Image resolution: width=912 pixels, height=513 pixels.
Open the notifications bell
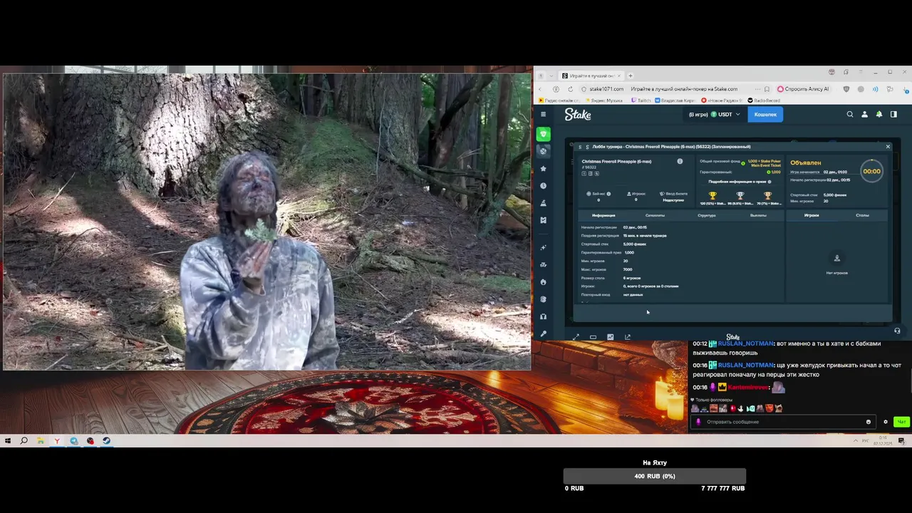point(879,114)
